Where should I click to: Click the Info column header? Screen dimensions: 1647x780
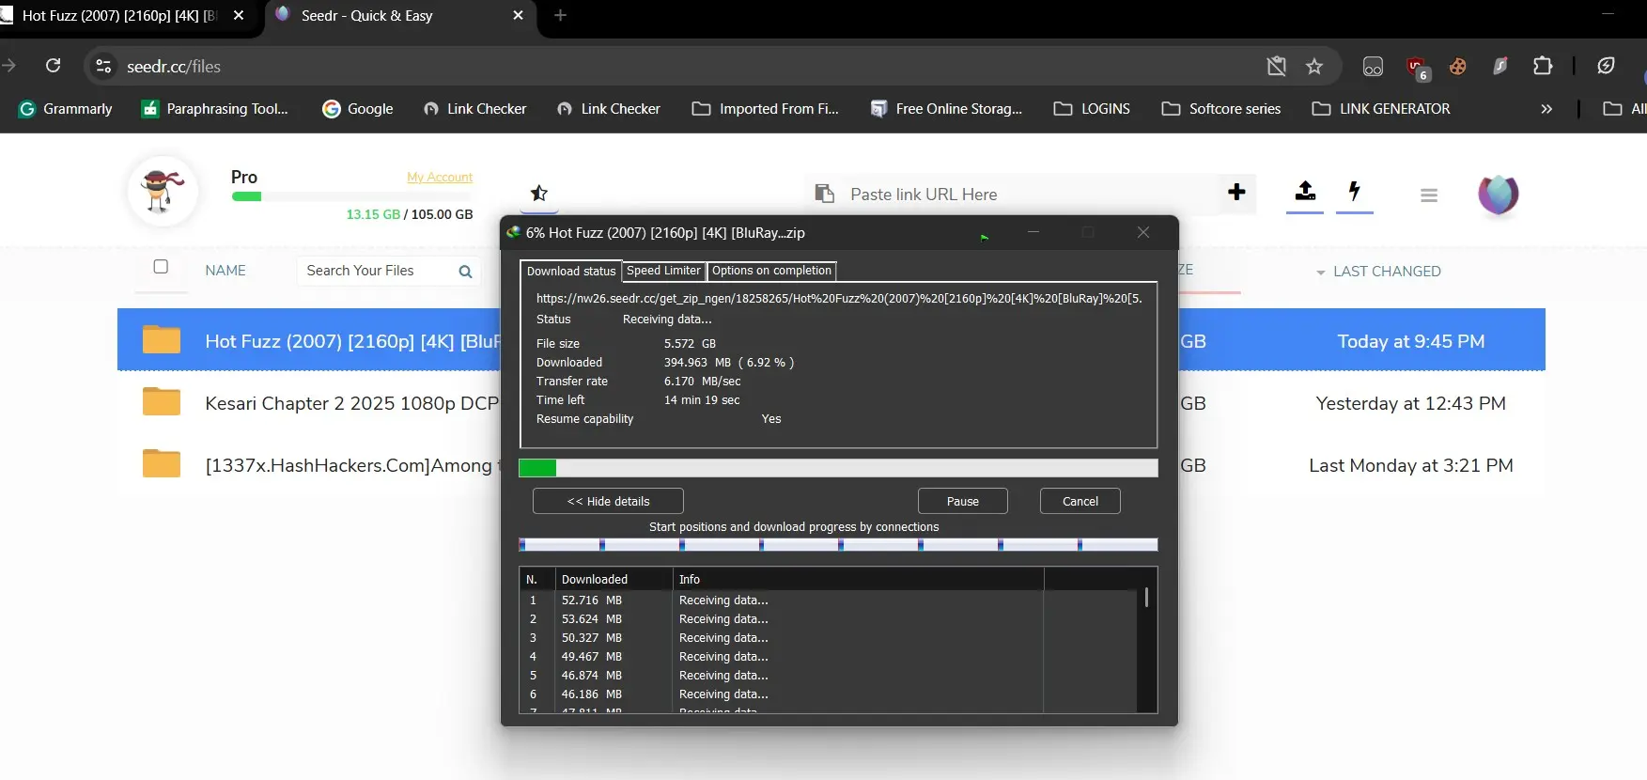click(858, 580)
